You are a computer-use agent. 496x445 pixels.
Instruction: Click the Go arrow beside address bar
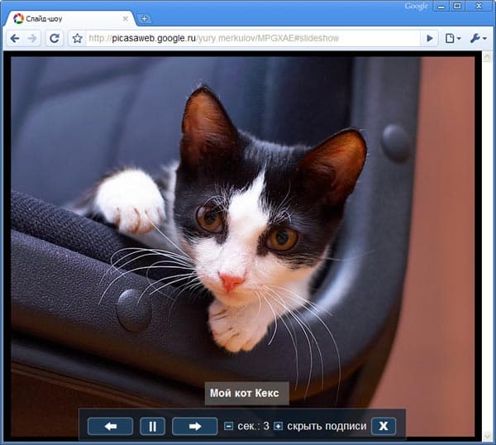tap(429, 39)
